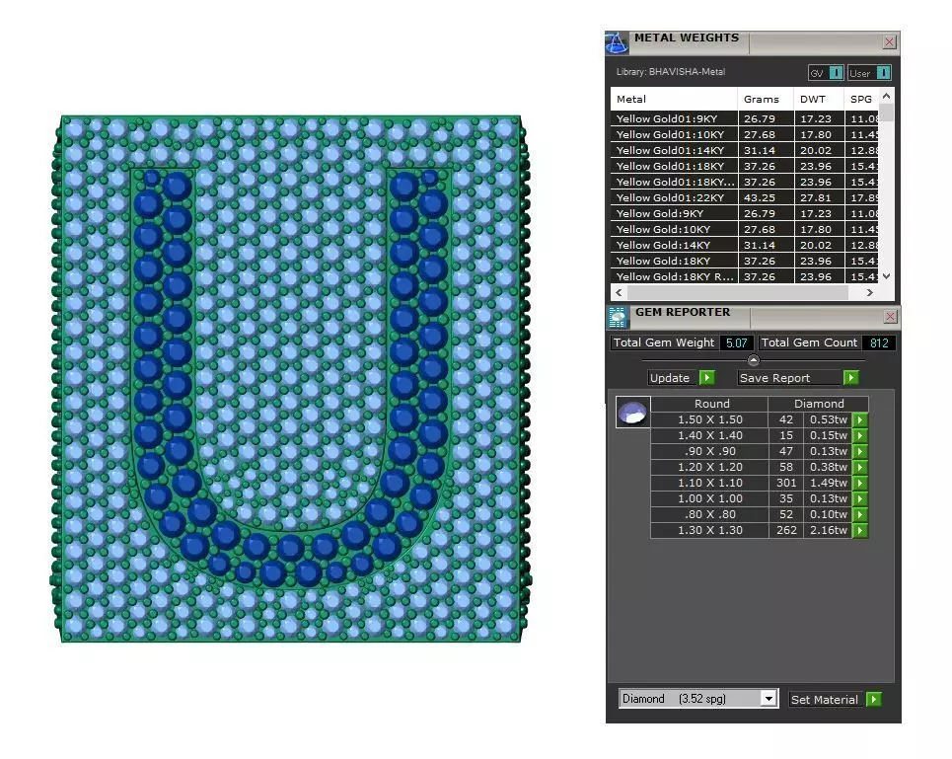Click the METAL WEIGHTS title tab

point(687,38)
